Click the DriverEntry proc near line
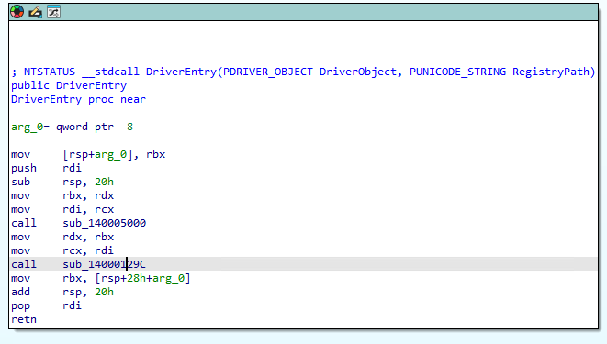The width and height of the screenshot is (607, 344). click(x=79, y=99)
